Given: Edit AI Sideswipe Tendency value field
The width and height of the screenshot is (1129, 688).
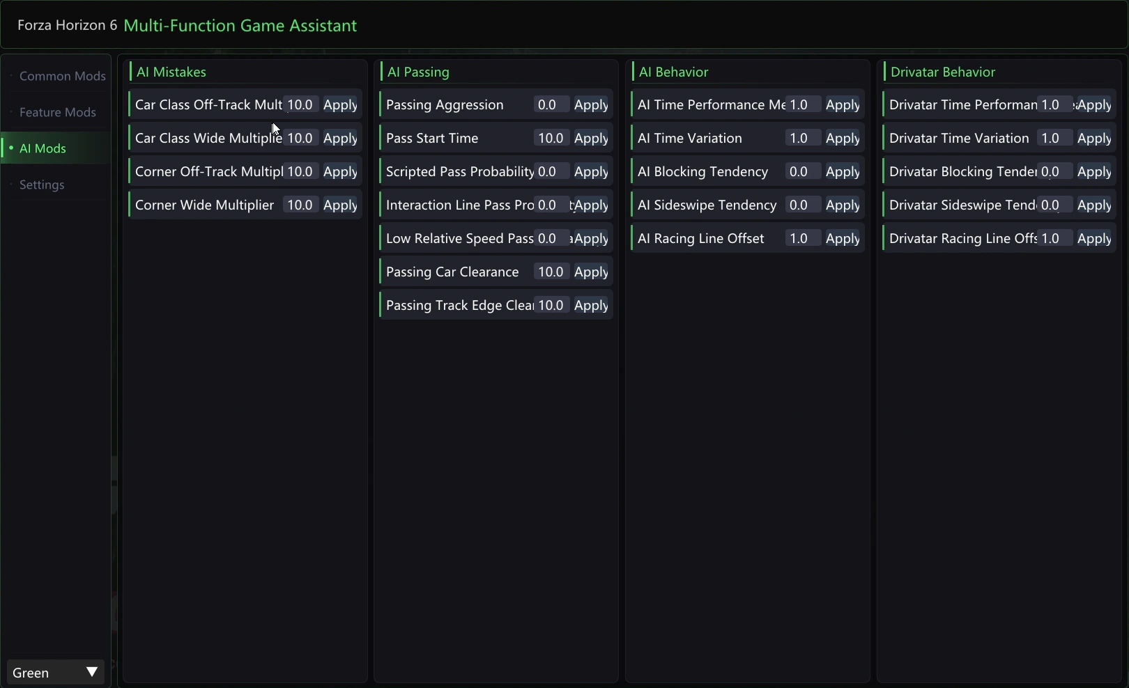Looking at the screenshot, I should pos(804,205).
